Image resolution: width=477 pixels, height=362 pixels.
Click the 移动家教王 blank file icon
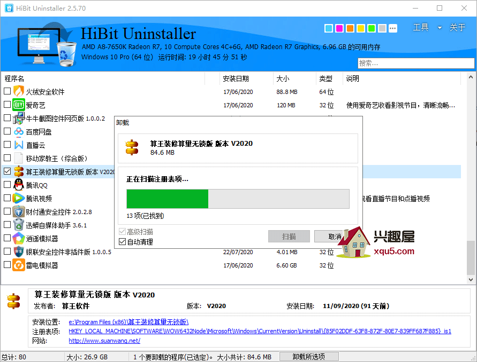pyautogui.click(x=19, y=159)
